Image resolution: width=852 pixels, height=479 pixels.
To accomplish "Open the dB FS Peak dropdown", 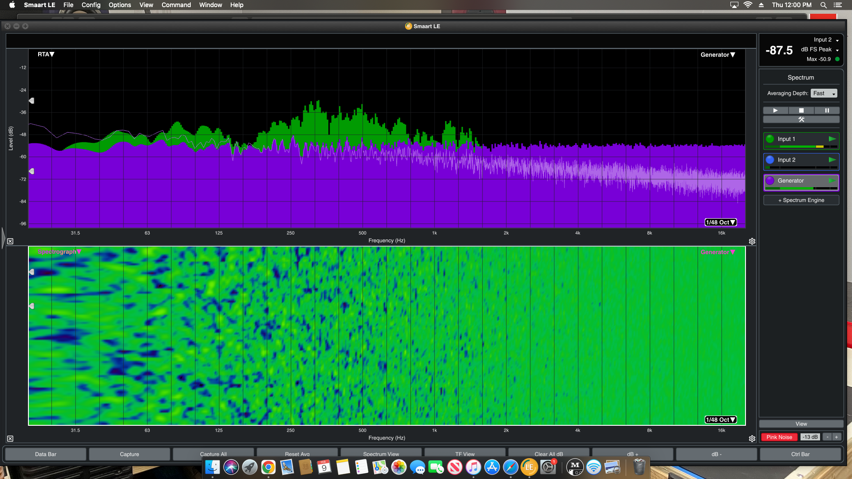I will 820,49.
